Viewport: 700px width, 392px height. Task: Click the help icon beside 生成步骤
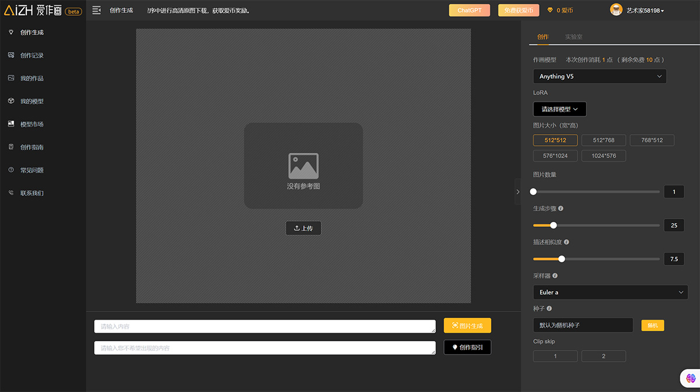click(561, 208)
